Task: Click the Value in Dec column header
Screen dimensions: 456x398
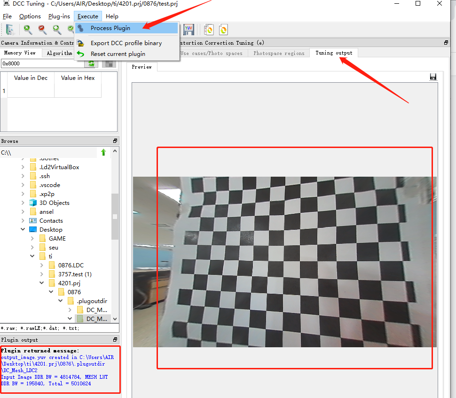Action: (31, 78)
